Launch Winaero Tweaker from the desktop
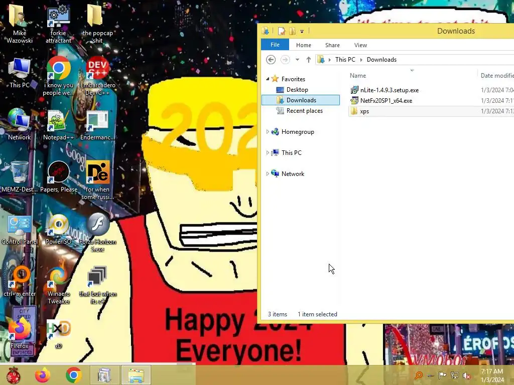This screenshot has height=385, width=514. pos(58,285)
